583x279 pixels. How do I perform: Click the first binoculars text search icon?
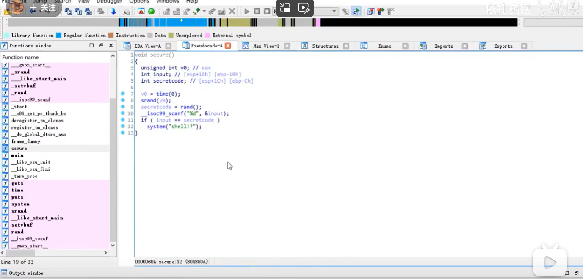pyautogui.click(x=68, y=11)
